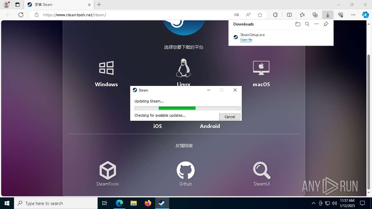Open File Explorer from taskbar

pyautogui.click(x=133, y=203)
